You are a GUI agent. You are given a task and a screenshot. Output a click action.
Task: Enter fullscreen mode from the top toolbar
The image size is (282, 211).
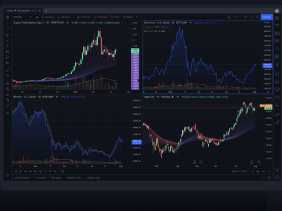(x=252, y=17)
